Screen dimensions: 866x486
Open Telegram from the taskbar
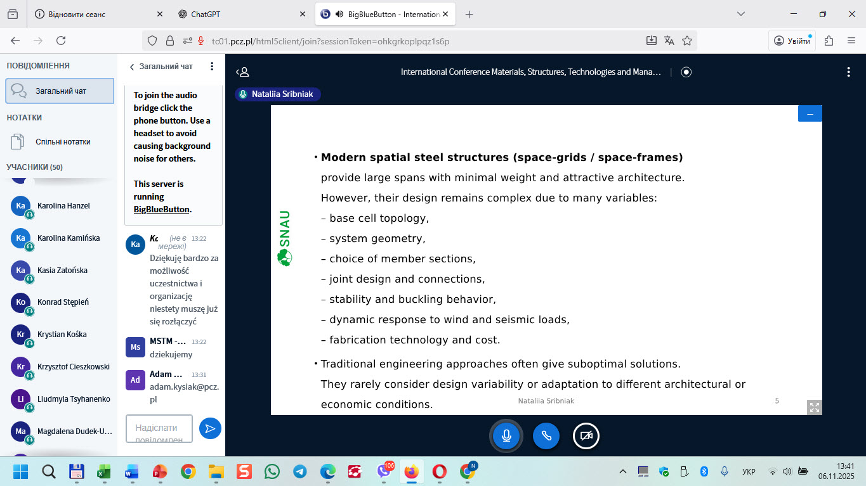click(299, 471)
